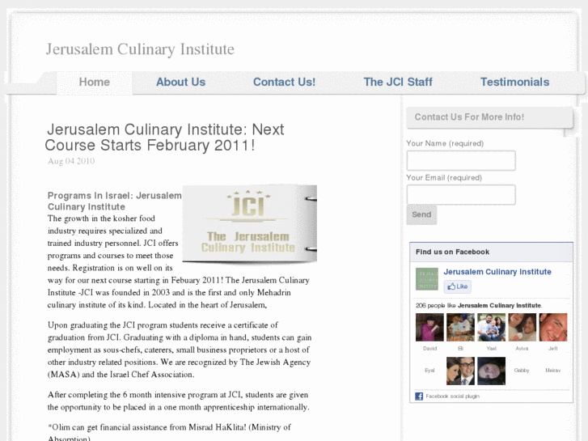Viewport: 588px width, 441px height.
Task: Click the Find us on Facebook header
Action: tap(491, 252)
